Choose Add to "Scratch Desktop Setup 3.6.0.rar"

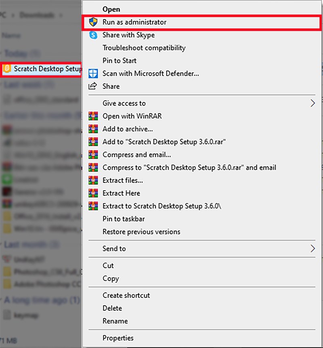tap(201, 142)
